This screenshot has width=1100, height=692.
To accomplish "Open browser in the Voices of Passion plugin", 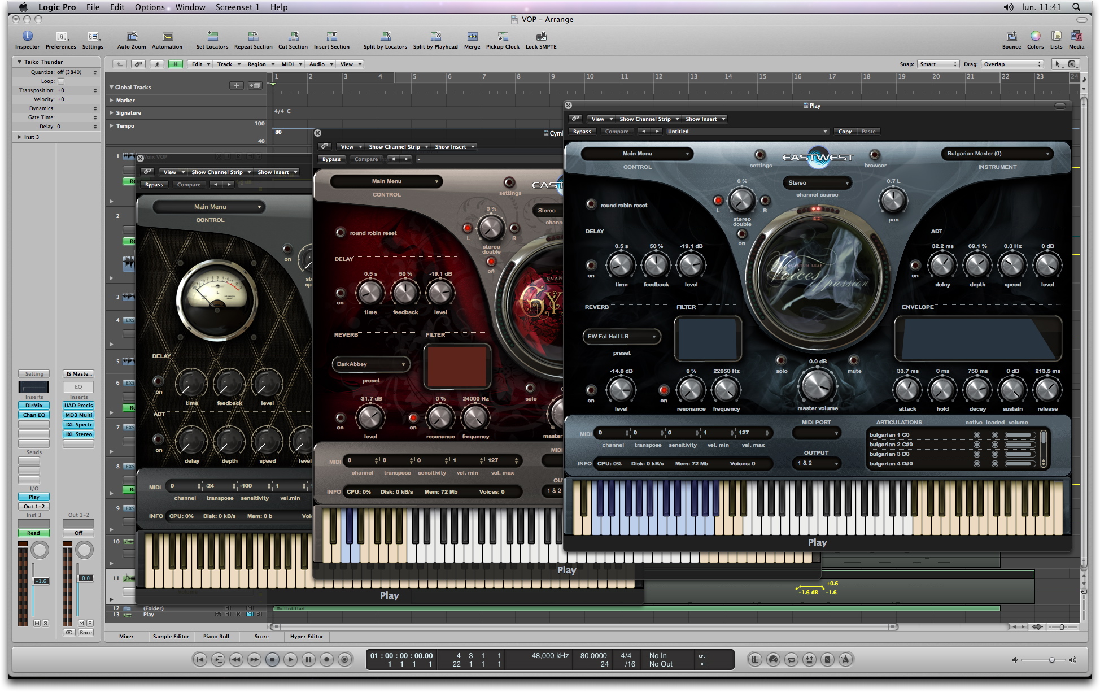I will [875, 155].
